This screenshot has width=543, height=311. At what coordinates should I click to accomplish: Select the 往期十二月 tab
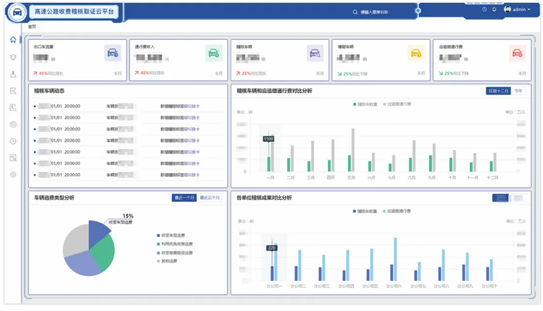(498, 91)
